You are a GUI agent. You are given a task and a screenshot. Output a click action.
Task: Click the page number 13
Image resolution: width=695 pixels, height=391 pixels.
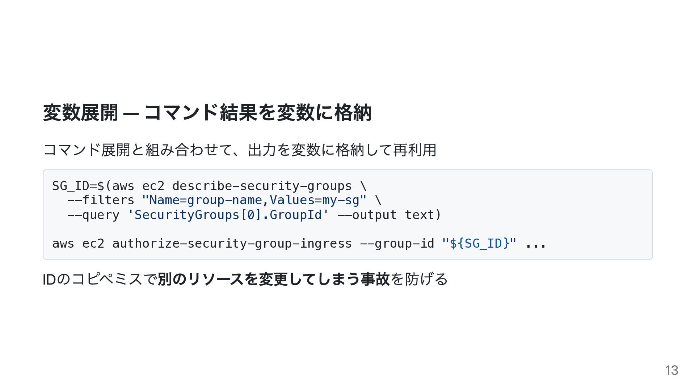click(671, 370)
